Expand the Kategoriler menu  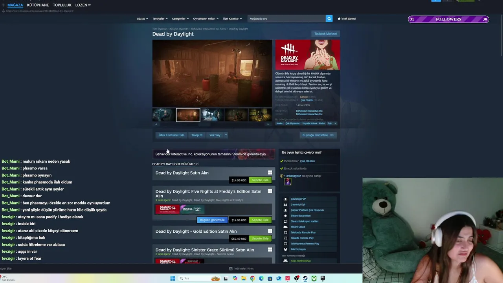click(180, 18)
